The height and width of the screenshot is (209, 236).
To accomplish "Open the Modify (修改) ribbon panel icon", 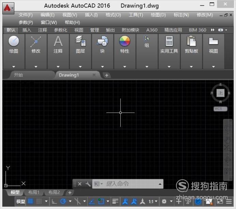I will [x=36, y=41].
